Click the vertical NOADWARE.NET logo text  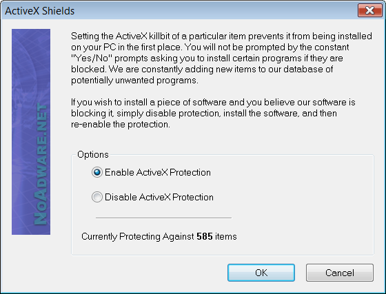[x=40, y=164]
